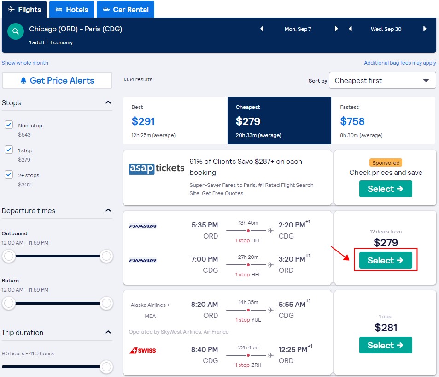Click Economy cabin class field
The width and height of the screenshot is (439, 377).
click(62, 42)
